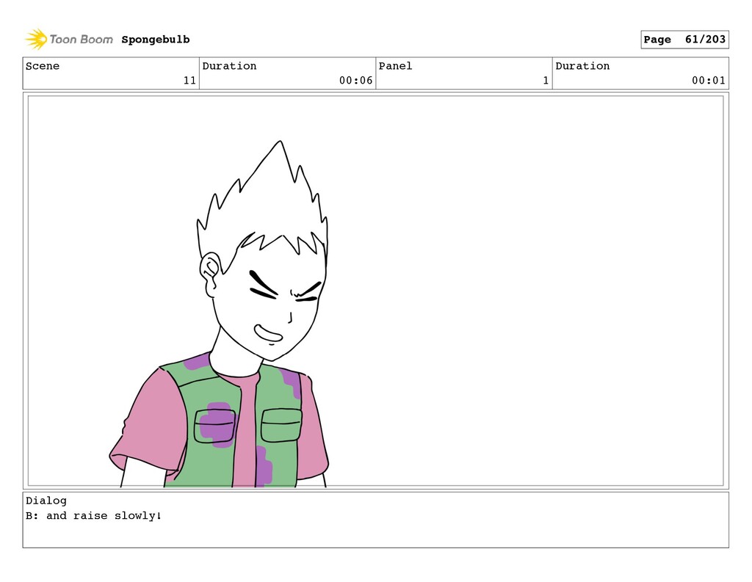The width and height of the screenshot is (752, 582).
Task: Click the storyboard panel character drawing
Action: (x=219, y=314)
